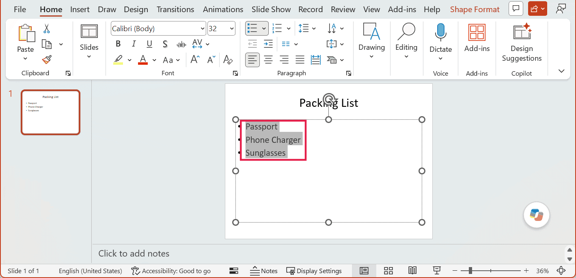Switch to the Design tab
This screenshot has width=576, height=278.
[136, 9]
